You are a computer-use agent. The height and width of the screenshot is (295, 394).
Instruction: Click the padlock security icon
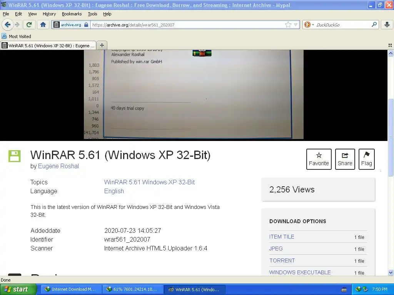(86, 25)
